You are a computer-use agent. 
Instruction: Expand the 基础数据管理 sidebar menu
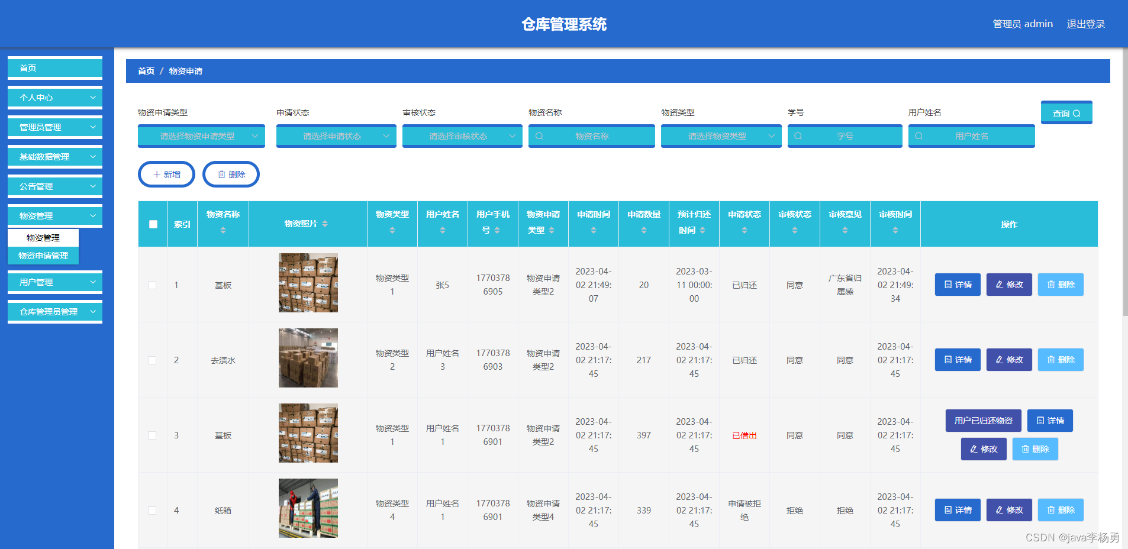pos(55,157)
